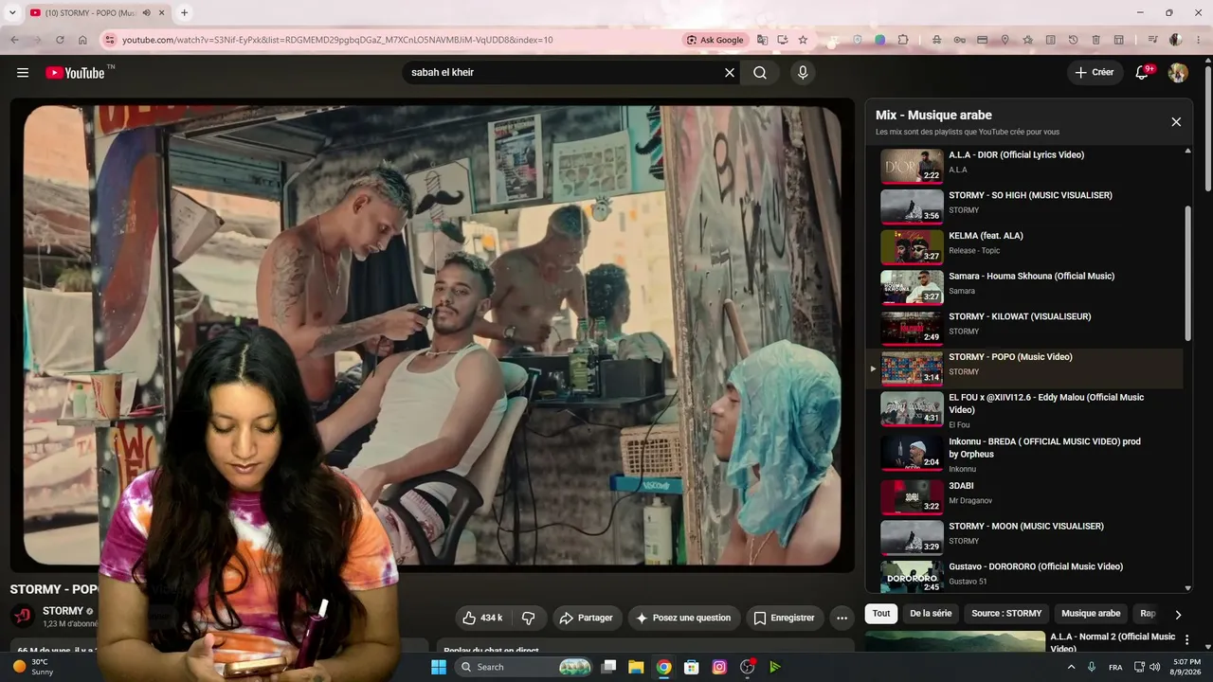The image size is (1213, 682).
Task: Run search with magnifier button
Action: (760, 73)
